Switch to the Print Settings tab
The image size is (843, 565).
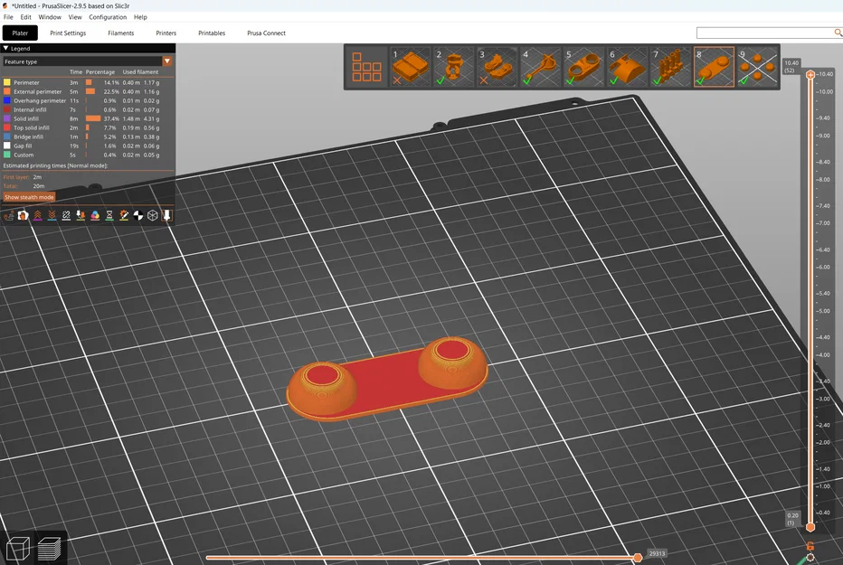tap(68, 33)
